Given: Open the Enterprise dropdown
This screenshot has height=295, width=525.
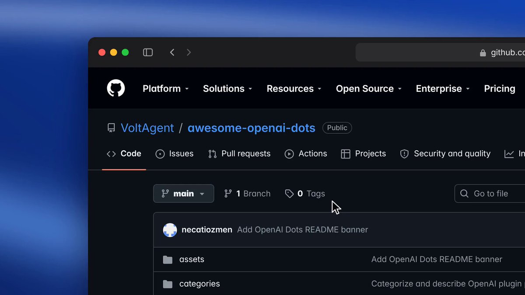Looking at the screenshot, I should tap(443, 88).
